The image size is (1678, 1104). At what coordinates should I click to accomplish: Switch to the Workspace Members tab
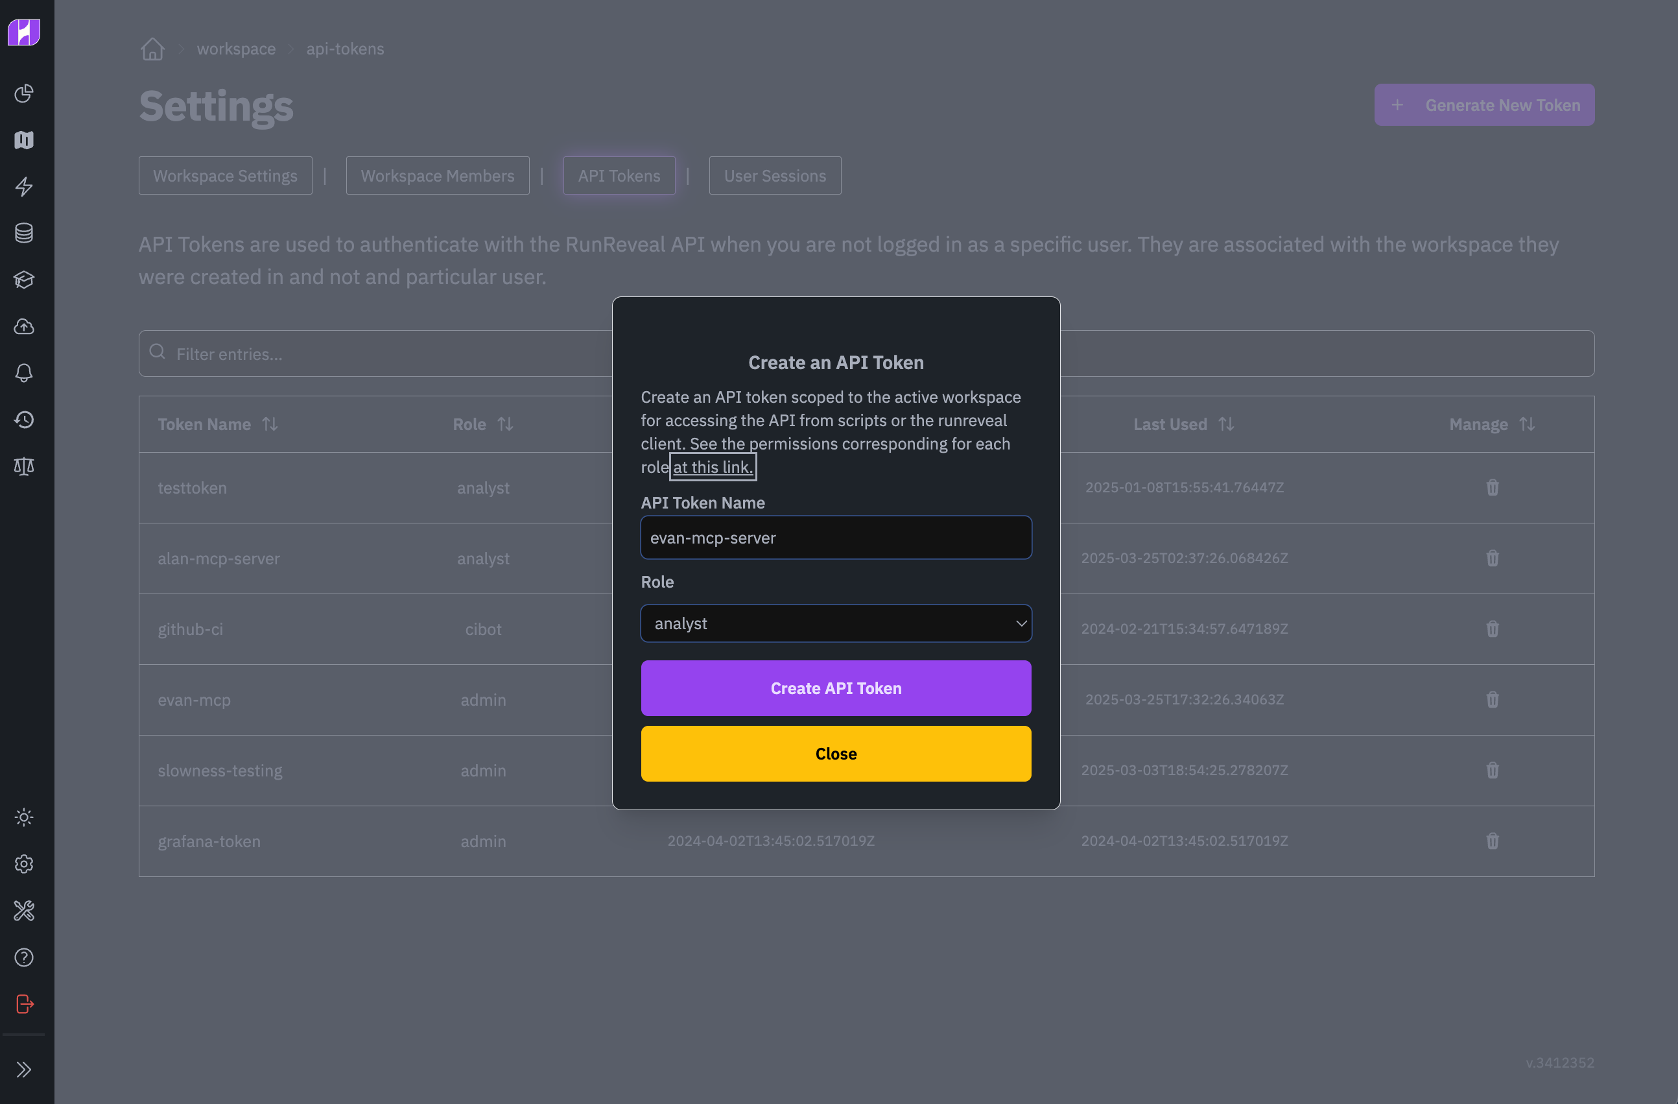click(x=437, y=175)
